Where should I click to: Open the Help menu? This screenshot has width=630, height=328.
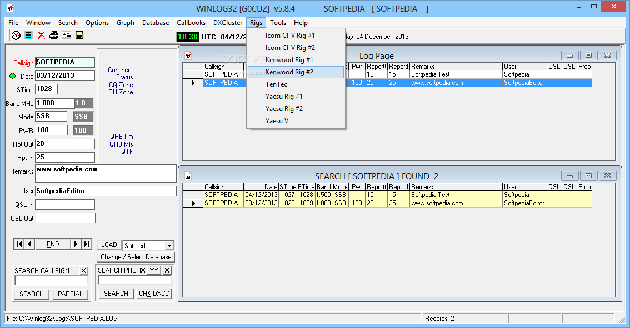(x=301, y=23)
